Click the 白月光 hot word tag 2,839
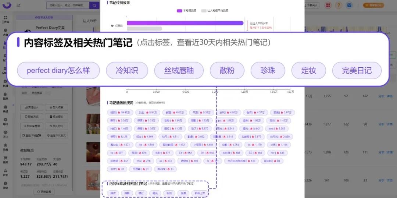397x198 pixels. click(280, 137)
